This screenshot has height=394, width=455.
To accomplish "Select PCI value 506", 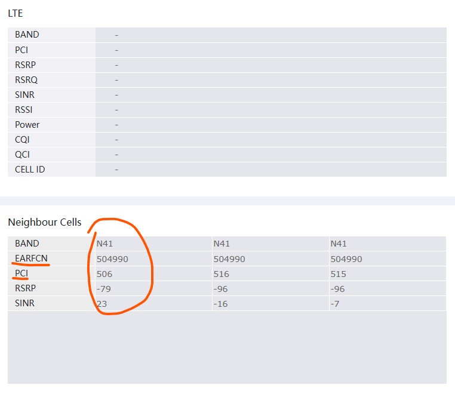I will tap(104, 274).
